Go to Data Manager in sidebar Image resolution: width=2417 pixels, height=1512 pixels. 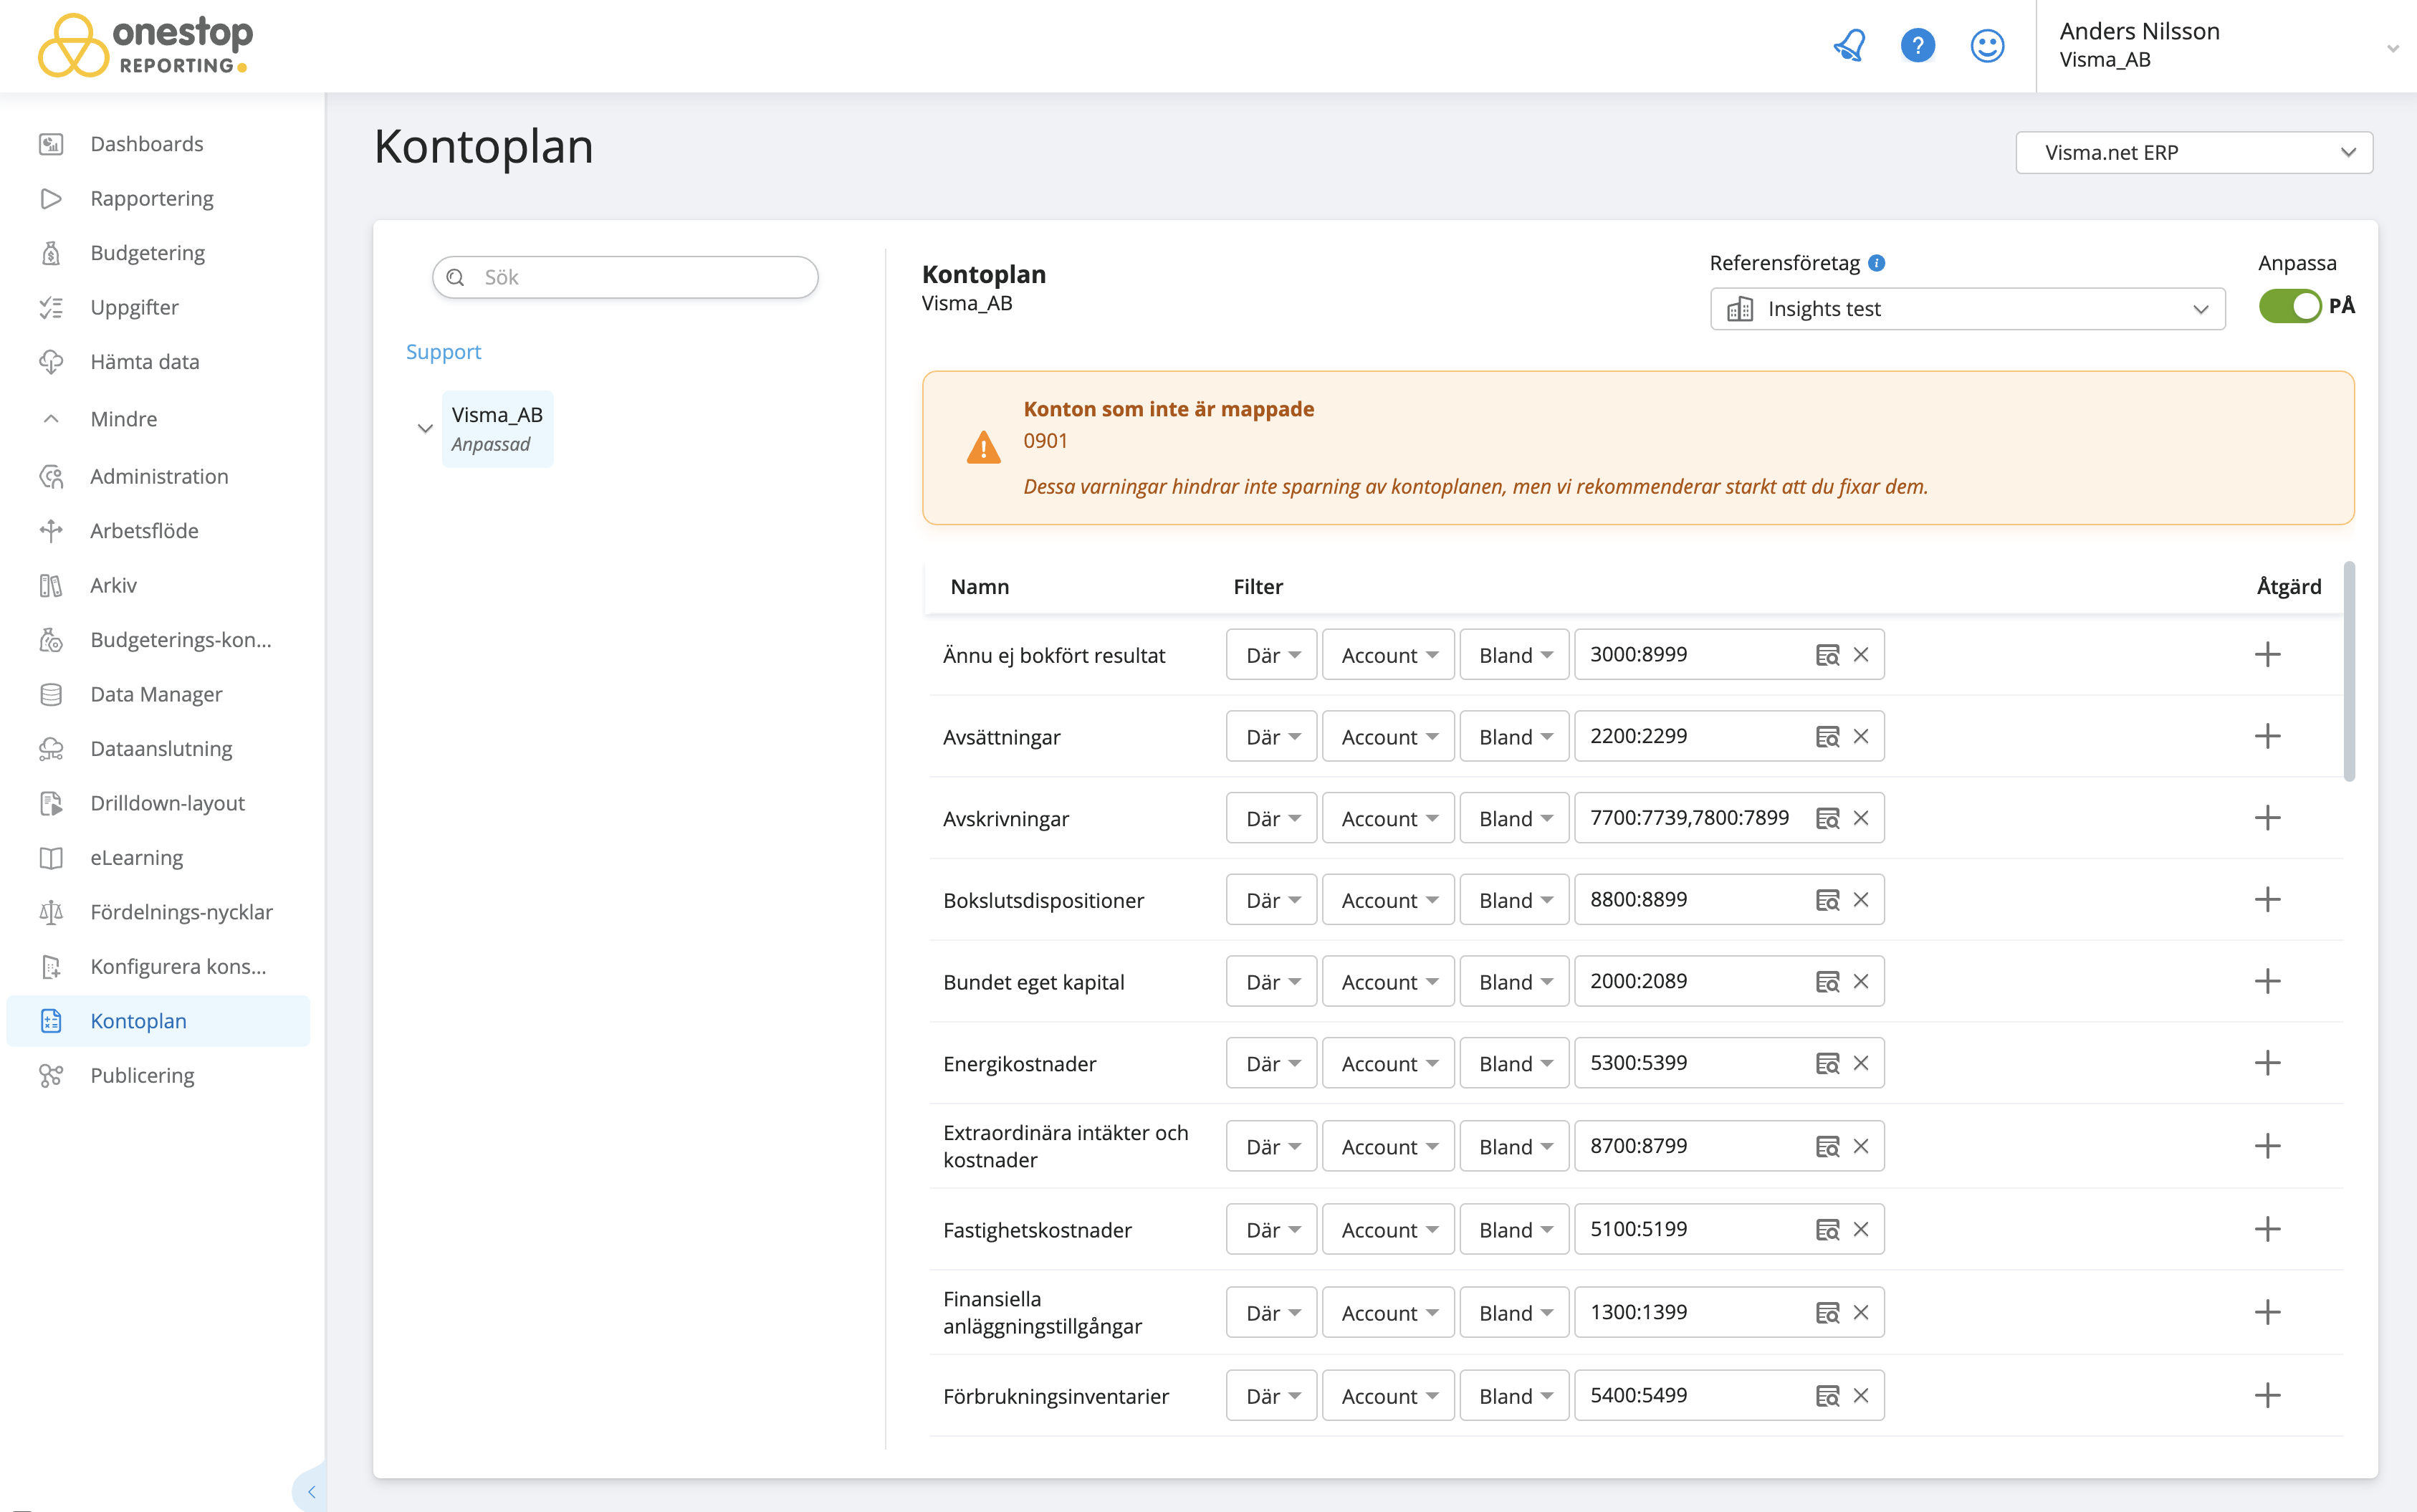click(156, 694)
